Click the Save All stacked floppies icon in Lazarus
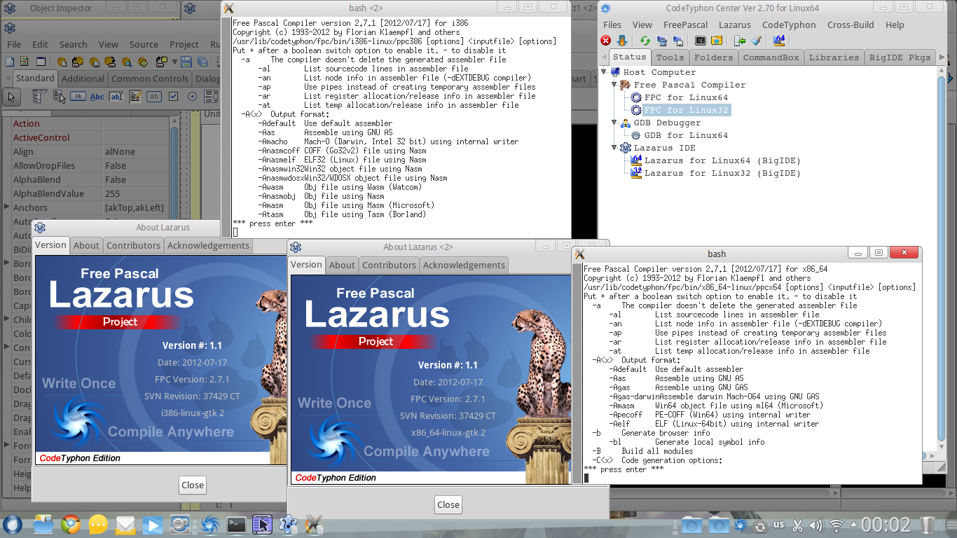The image size is (957, 538). click(202, 62)
